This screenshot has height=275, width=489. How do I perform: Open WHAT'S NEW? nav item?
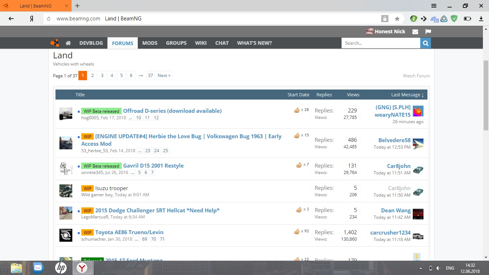255,43
